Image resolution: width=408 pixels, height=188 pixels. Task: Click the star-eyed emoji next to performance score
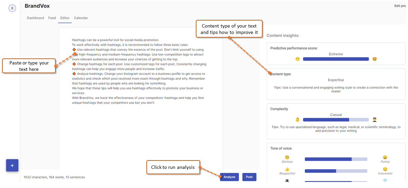pos(375,59)
